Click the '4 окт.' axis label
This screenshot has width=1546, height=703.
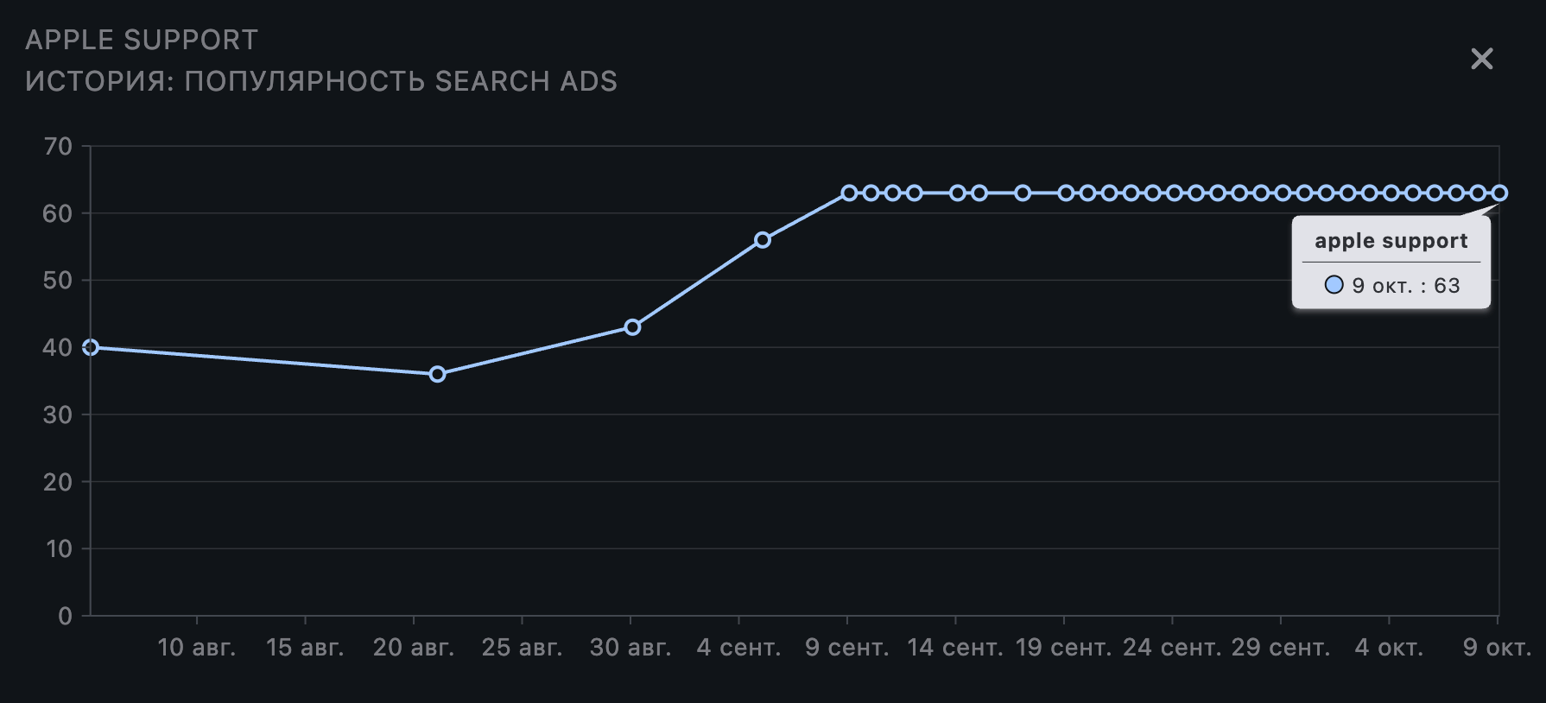pyautogui.click(x=1389, y=648)
